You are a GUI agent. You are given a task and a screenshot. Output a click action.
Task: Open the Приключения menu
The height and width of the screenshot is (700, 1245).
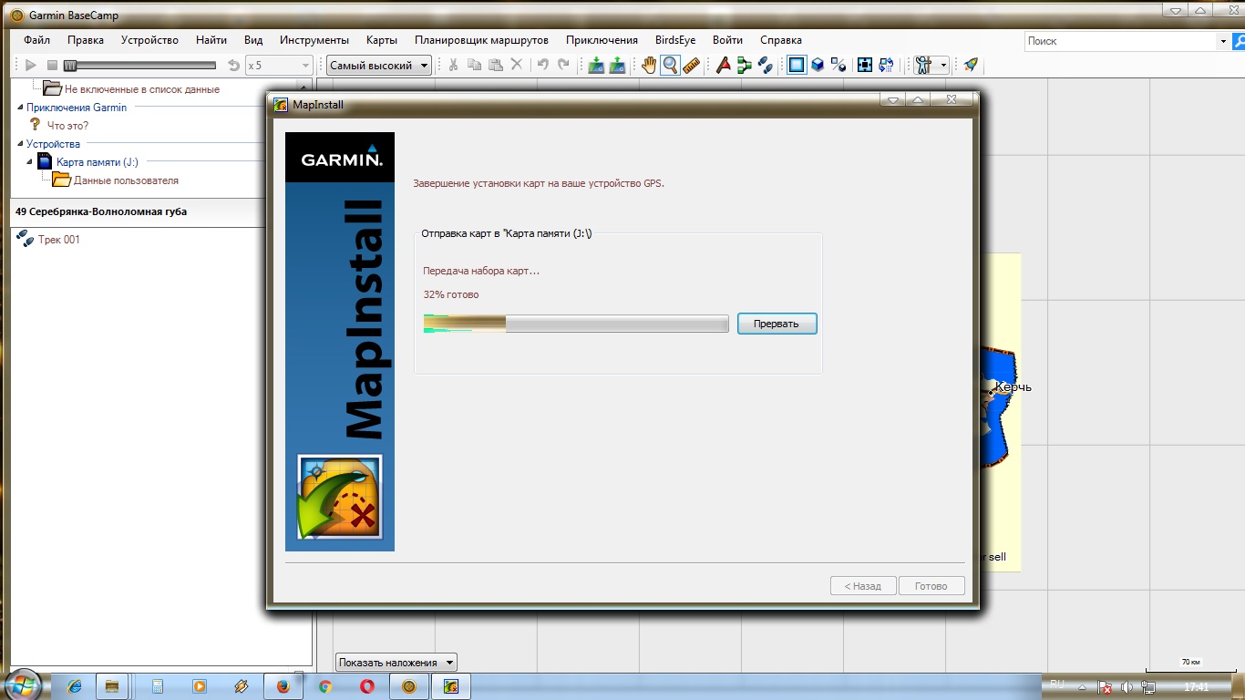pyautogui.click(x=602, y=40)
